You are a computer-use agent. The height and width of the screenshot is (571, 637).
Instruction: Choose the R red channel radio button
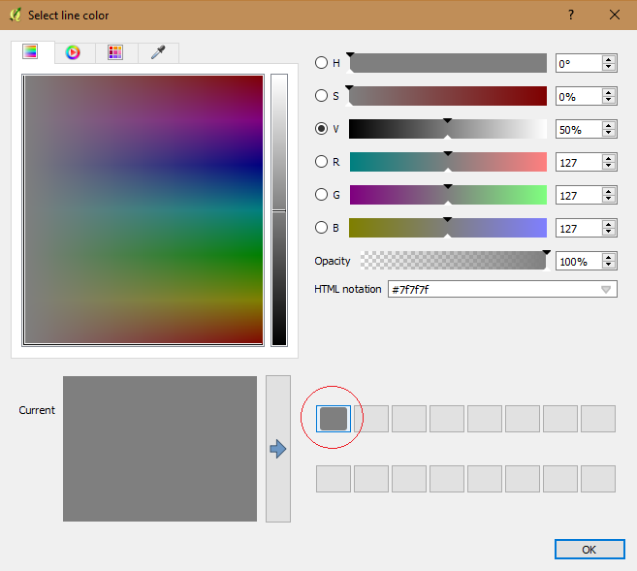322,162
